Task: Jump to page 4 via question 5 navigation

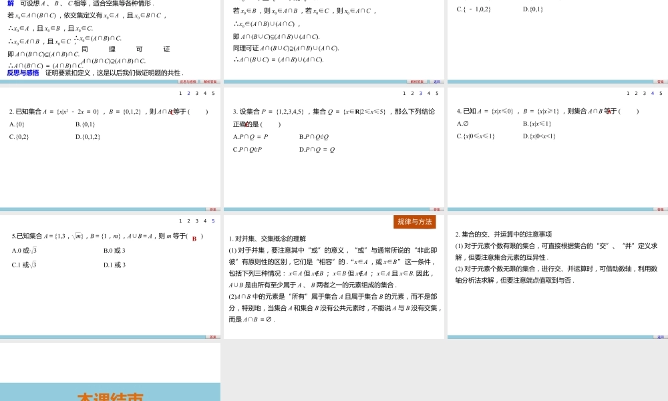Action: point(204,221)
